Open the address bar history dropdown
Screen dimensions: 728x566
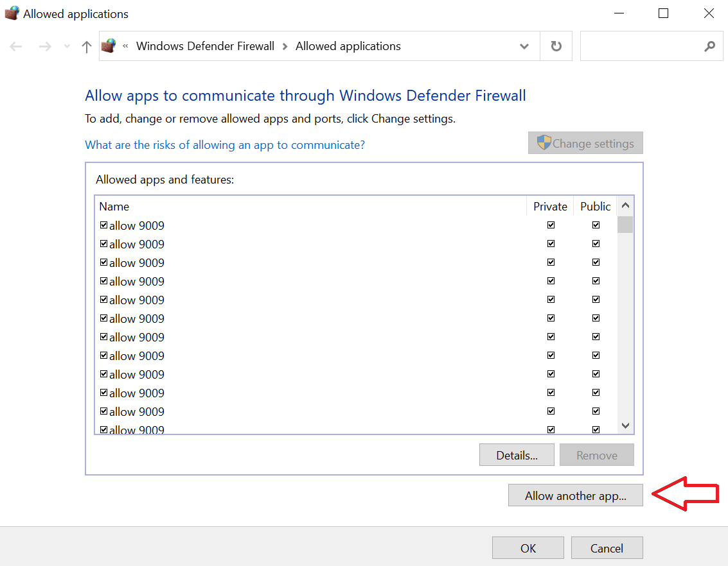(x=524, y=46)
